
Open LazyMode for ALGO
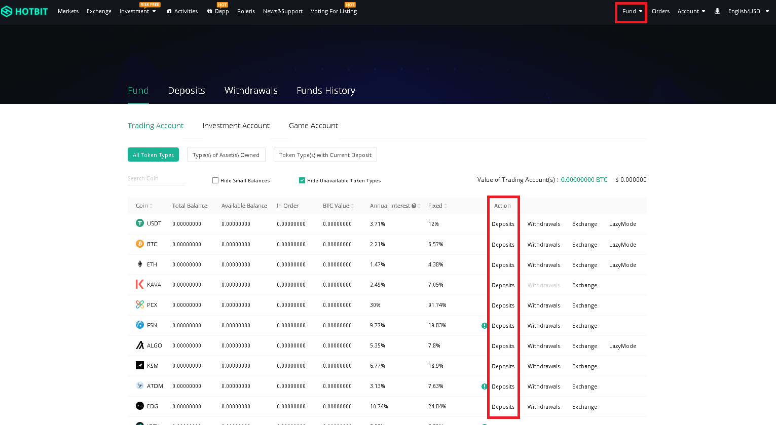pos(622,346)
